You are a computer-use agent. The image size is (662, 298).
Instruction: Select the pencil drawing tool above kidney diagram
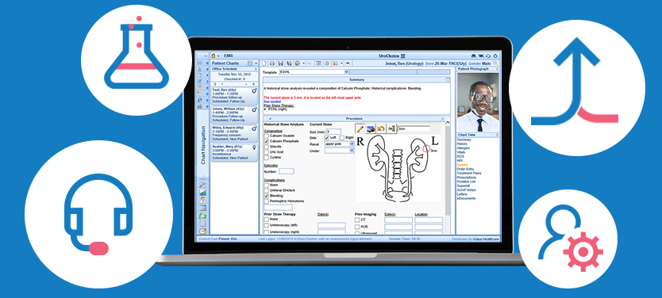[x=360, y=129]
